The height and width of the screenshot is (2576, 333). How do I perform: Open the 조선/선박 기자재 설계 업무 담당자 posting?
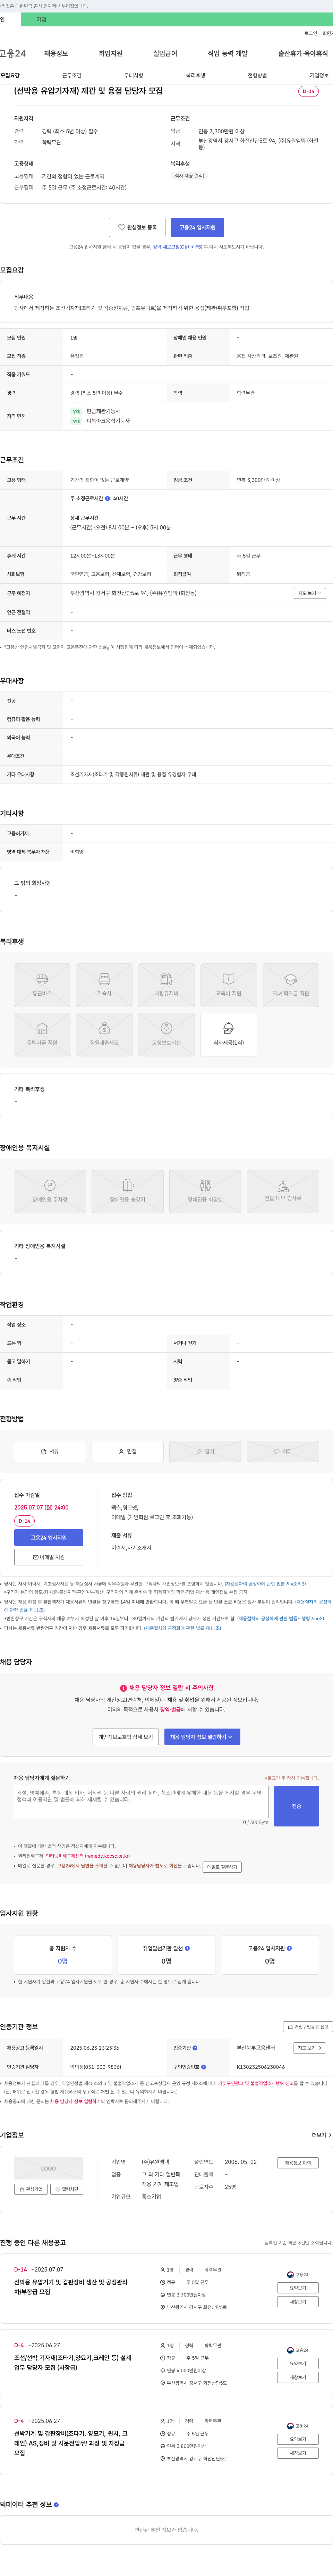pyautogui.click(x=72, y=2363)
